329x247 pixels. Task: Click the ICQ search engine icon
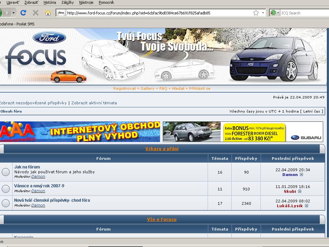click(273, 13)
